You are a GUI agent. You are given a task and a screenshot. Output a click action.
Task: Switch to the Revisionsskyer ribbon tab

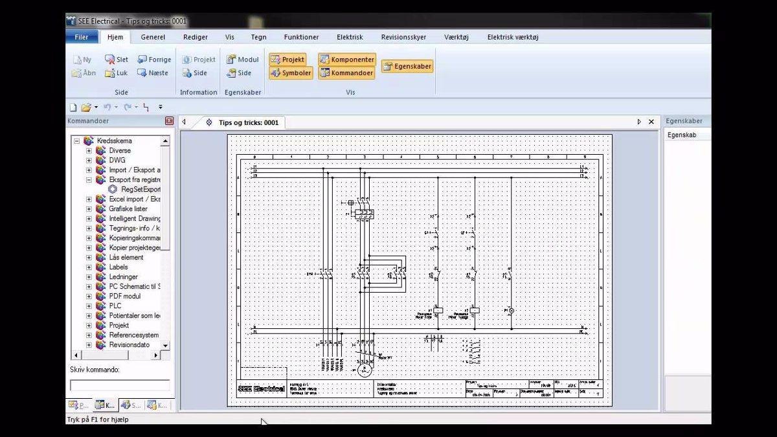click(403, 38)
